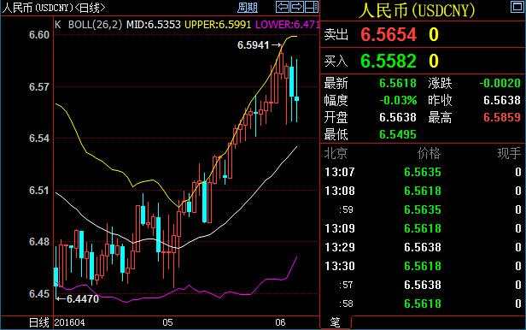The width and height of the screenshot is (526, 330).
Task: Click the 最低 value 6.5495
Action: tap(398, 134)
